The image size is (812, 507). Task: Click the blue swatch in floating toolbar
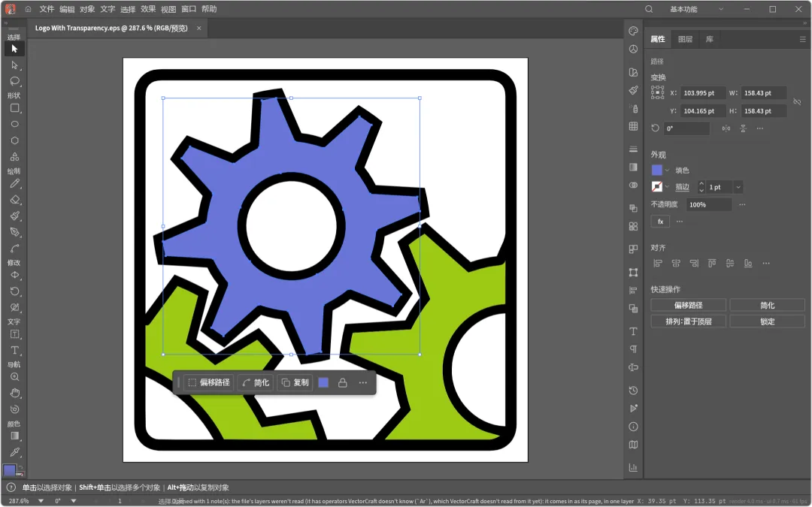click(323, 383)
